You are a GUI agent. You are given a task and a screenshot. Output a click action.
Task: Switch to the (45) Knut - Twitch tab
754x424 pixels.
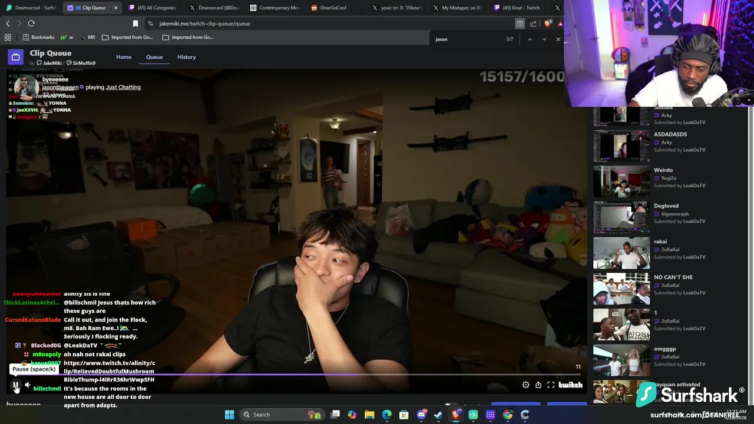point(518,8)
